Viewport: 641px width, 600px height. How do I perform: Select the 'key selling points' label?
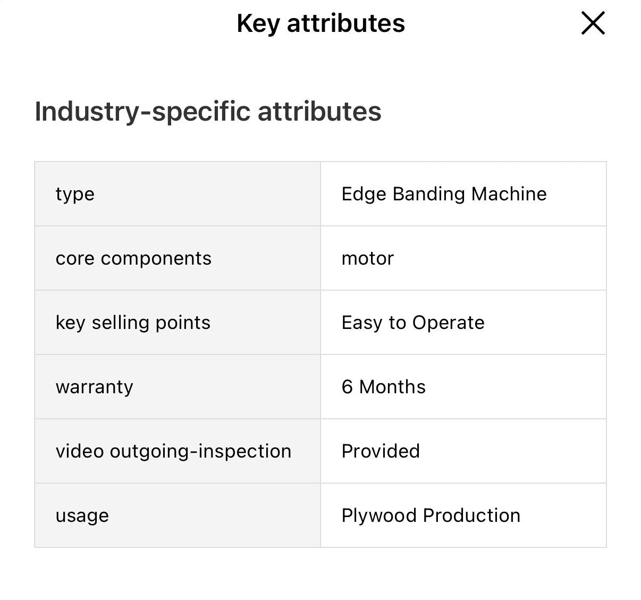pyautogui.click(x=133, y=322)
